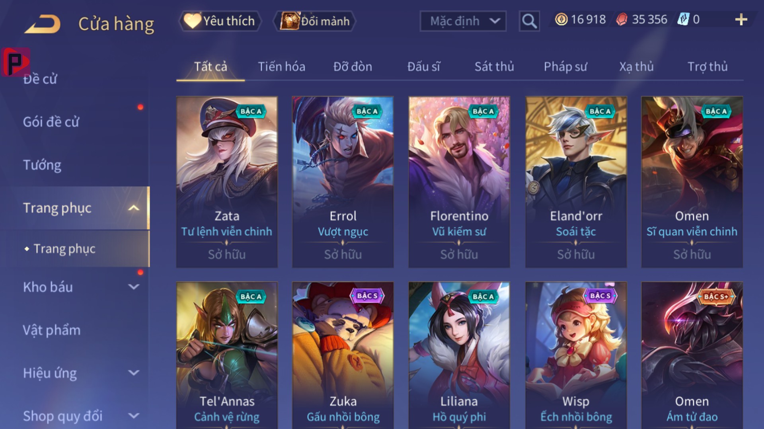Open the search magnifier icon
Image resolution: width=764 pixels, height=429 pixels.
tap(529, 21)
